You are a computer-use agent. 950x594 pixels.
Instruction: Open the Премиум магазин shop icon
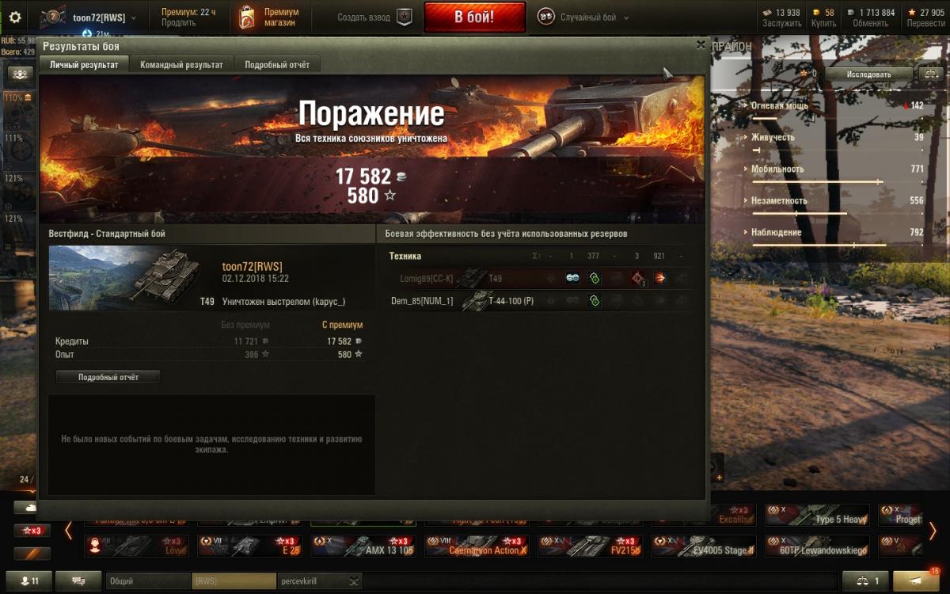pyautogui.click(x=248, y=17)
